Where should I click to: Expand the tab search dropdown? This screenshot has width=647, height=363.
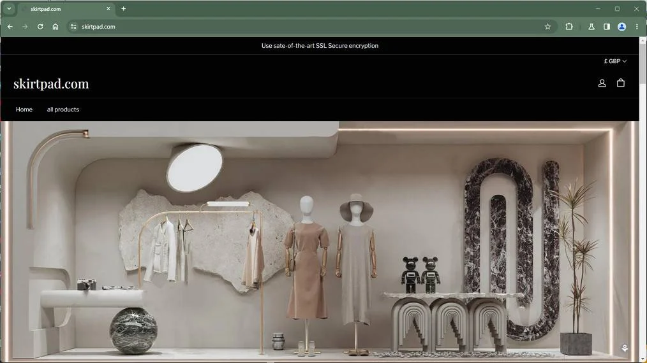point(9,9)
